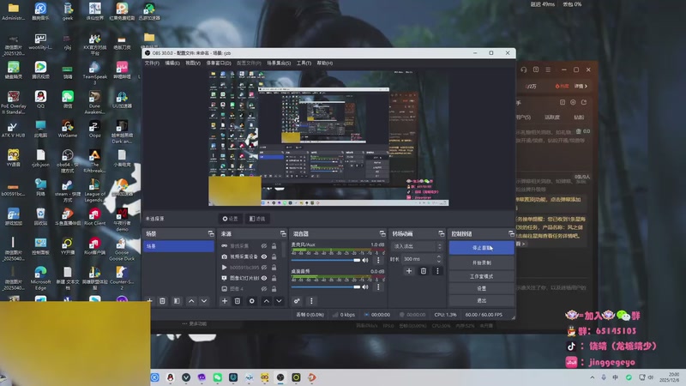Open properties gear for selected source
Image resolution: width=686 pixels, height=386 pixels.
point(251,301)
